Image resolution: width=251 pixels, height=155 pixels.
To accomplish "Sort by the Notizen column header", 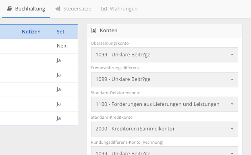I will [x=31, y=32].
